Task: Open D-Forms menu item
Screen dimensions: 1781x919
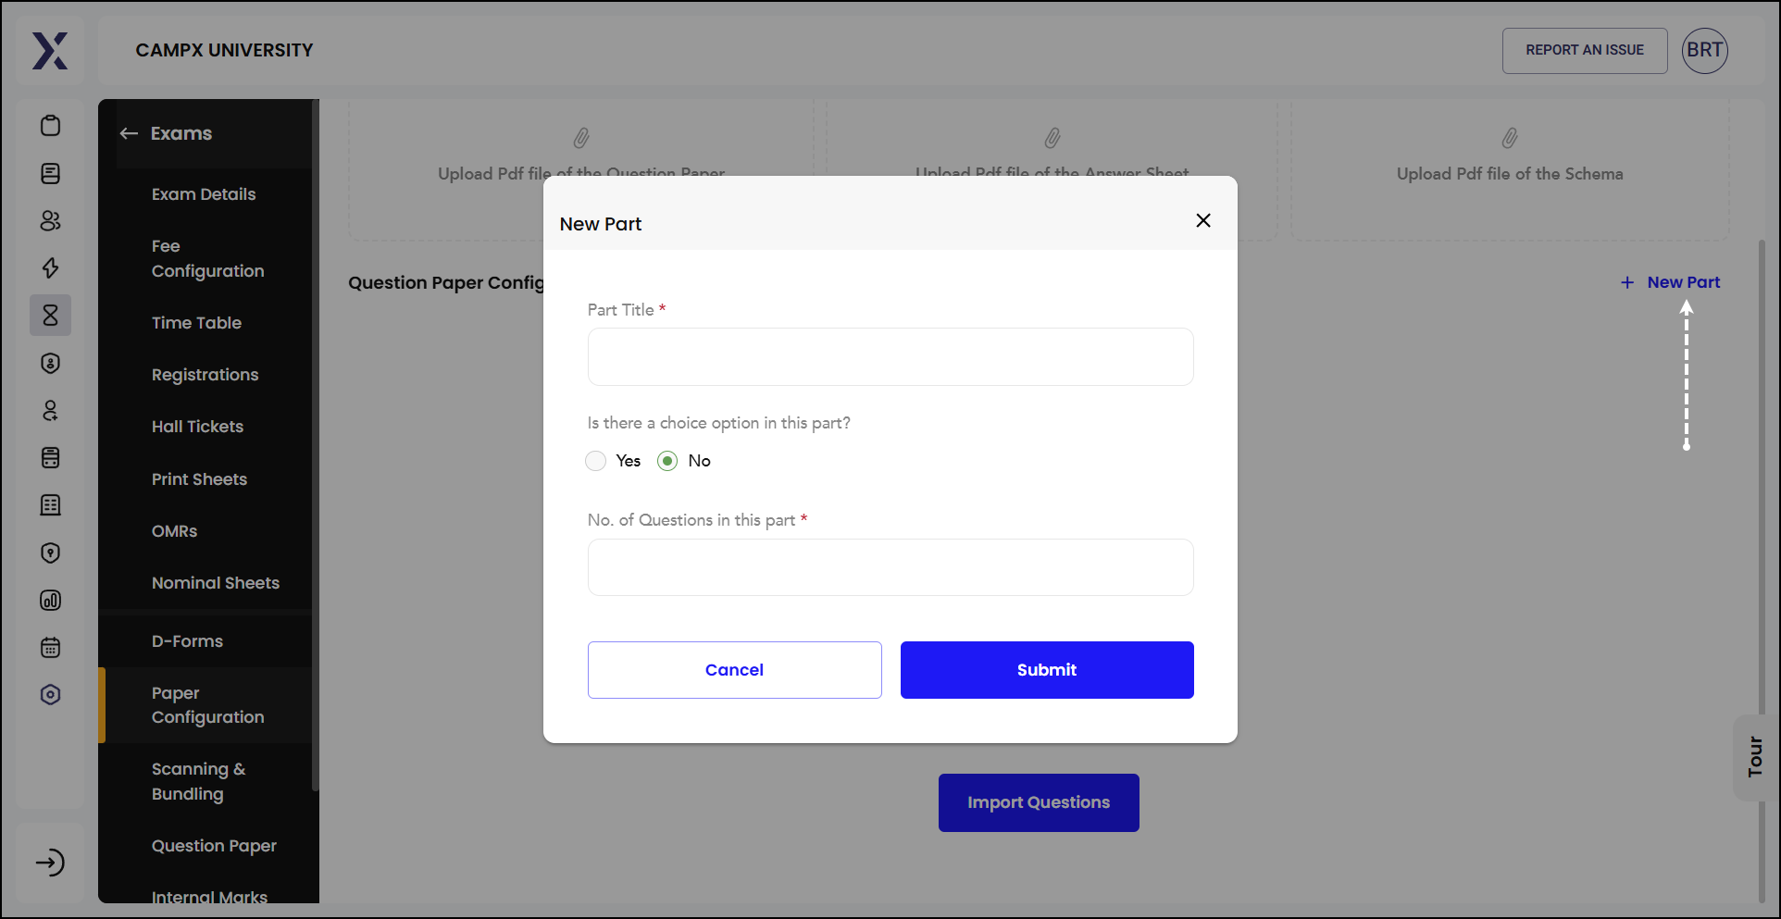Action: (x=187, y=641)
